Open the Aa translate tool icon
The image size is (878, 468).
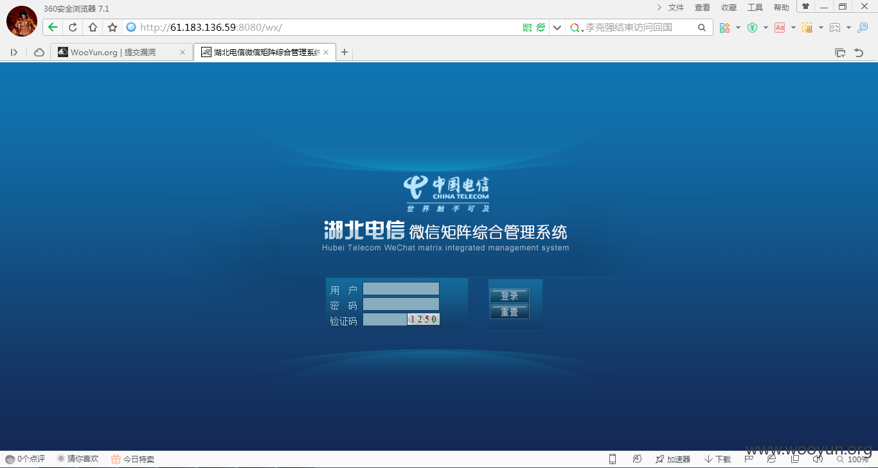pyautogui.click(x=780, y=28)
